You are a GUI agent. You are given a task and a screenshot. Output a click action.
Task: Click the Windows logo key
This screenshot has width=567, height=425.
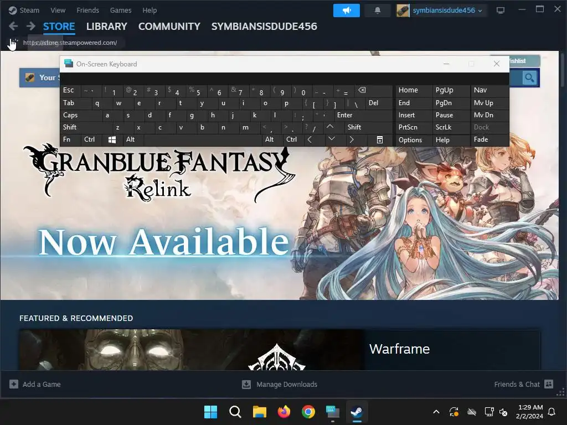tap(112, 139)
